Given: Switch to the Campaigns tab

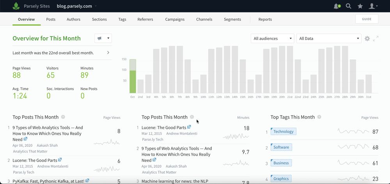Looking at the screenshot, I should point(175,19).
